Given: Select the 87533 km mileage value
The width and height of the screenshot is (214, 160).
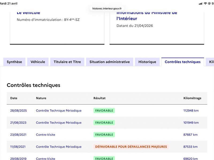Looking at the screenshot, I should tap(190, 147).
